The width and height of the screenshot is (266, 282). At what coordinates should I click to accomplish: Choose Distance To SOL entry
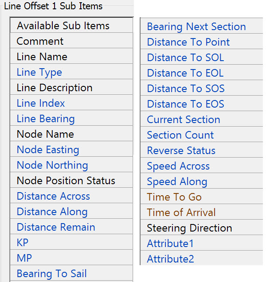[185, 58]
